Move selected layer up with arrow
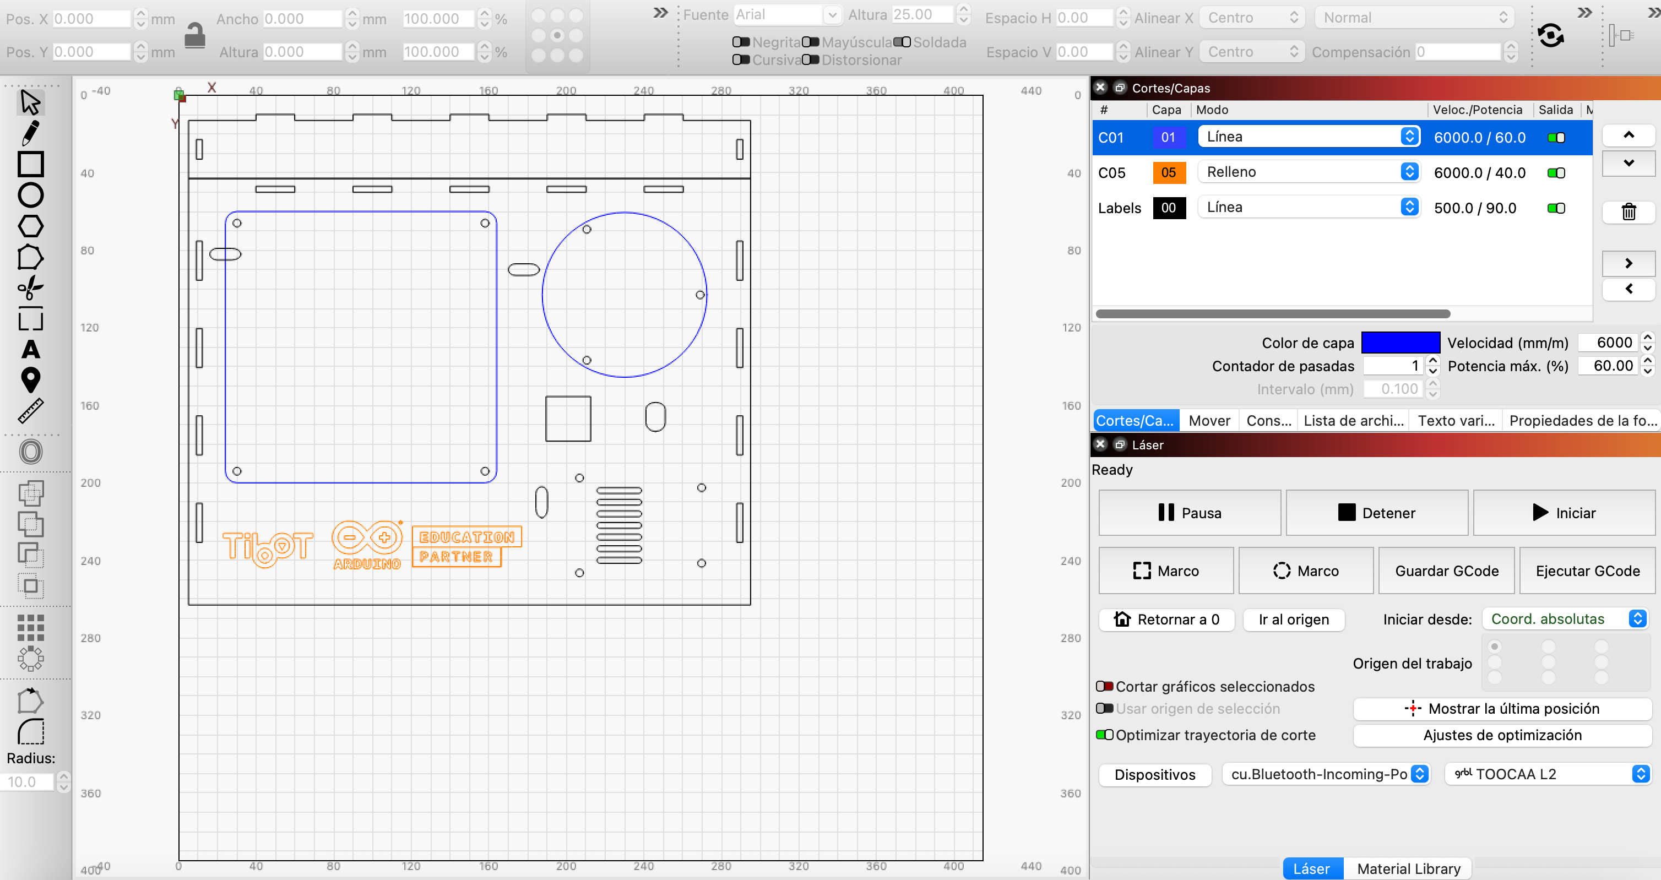Image resolution: width=1661 pixels, height=880 pixels. [1628, 135]
